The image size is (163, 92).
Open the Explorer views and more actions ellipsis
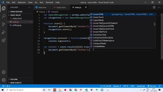tap(30, 7)
